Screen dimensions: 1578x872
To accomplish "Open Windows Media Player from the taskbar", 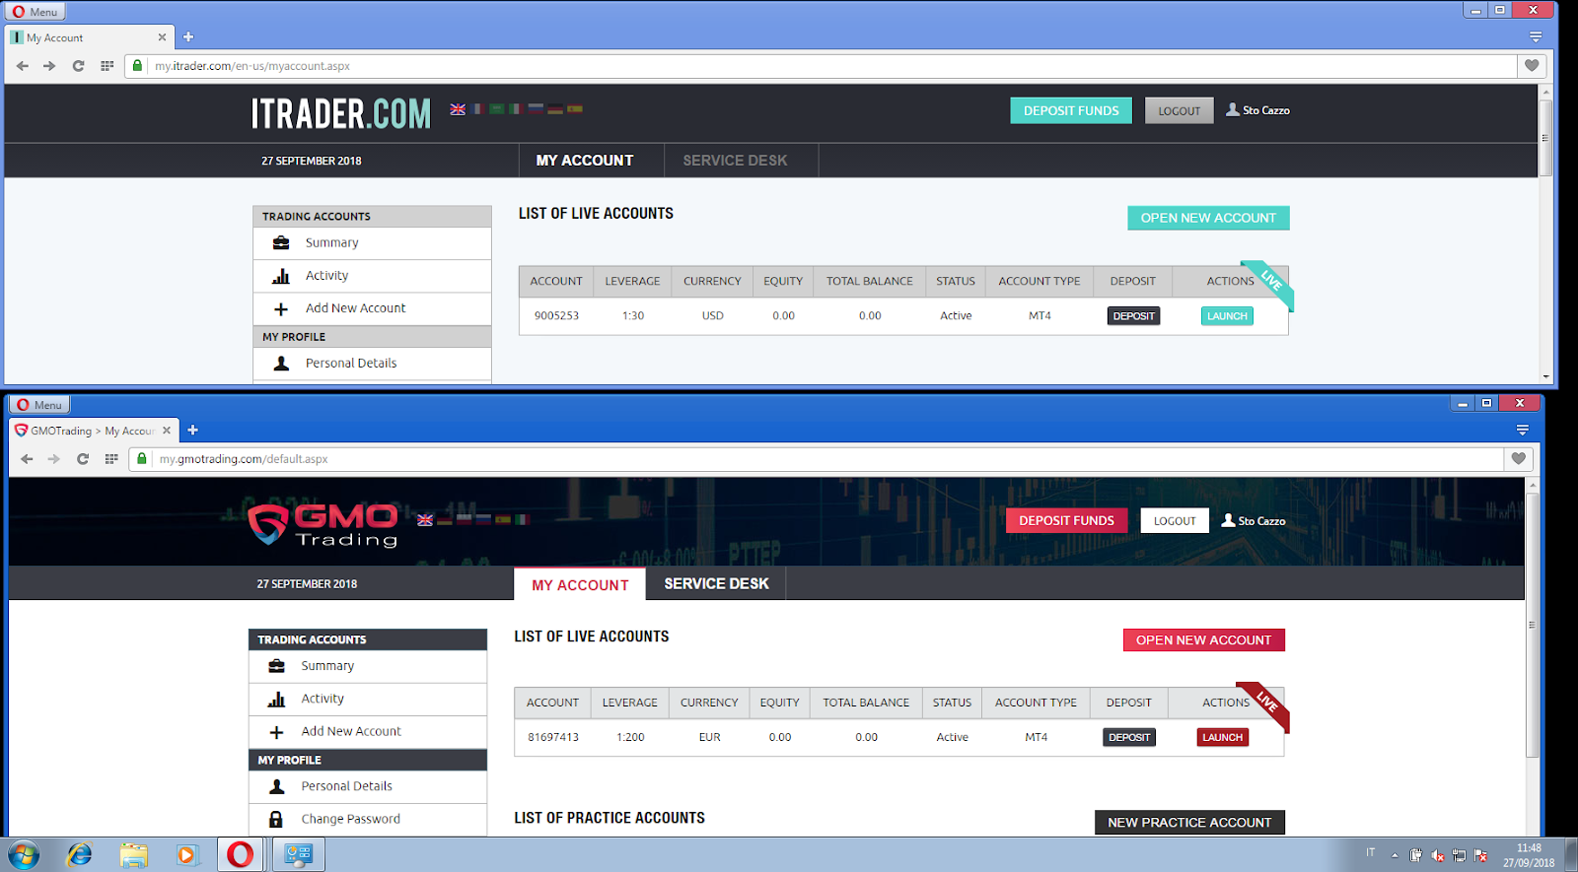I will tap(186, 854).
